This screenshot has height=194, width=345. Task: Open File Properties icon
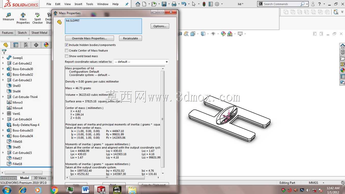(x=211, y=4)
